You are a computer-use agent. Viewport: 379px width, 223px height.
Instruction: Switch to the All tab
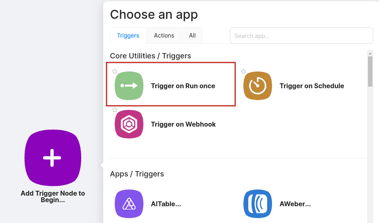click(192, 36)
